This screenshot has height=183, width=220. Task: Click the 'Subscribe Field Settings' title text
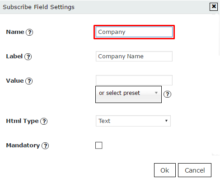38,7
